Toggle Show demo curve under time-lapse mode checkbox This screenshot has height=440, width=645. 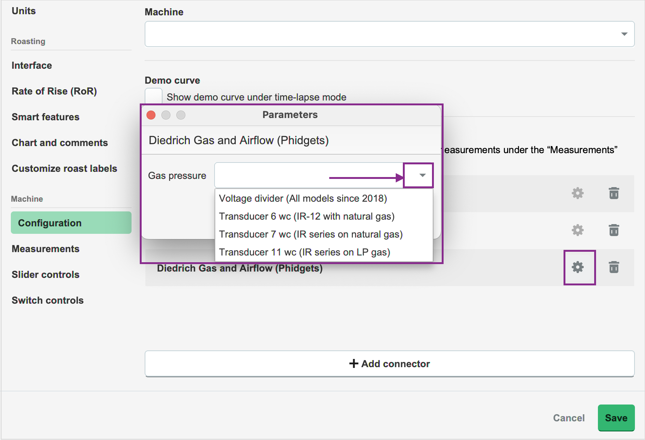coord(154,97)
